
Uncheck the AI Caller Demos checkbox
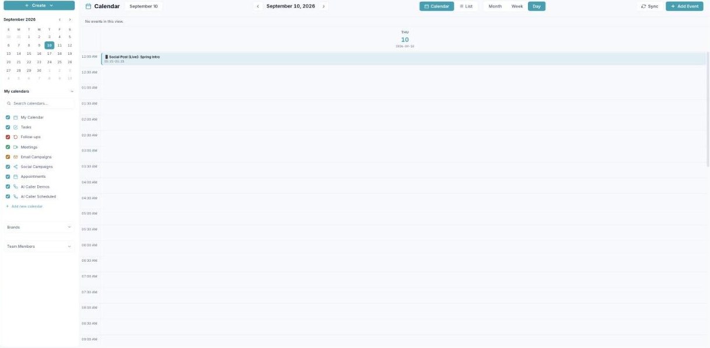[x=8, y=187]
